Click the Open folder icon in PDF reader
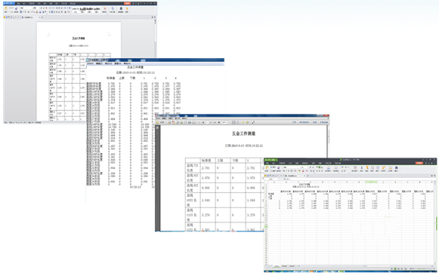 pyautogui.click(x=158, y=122)
